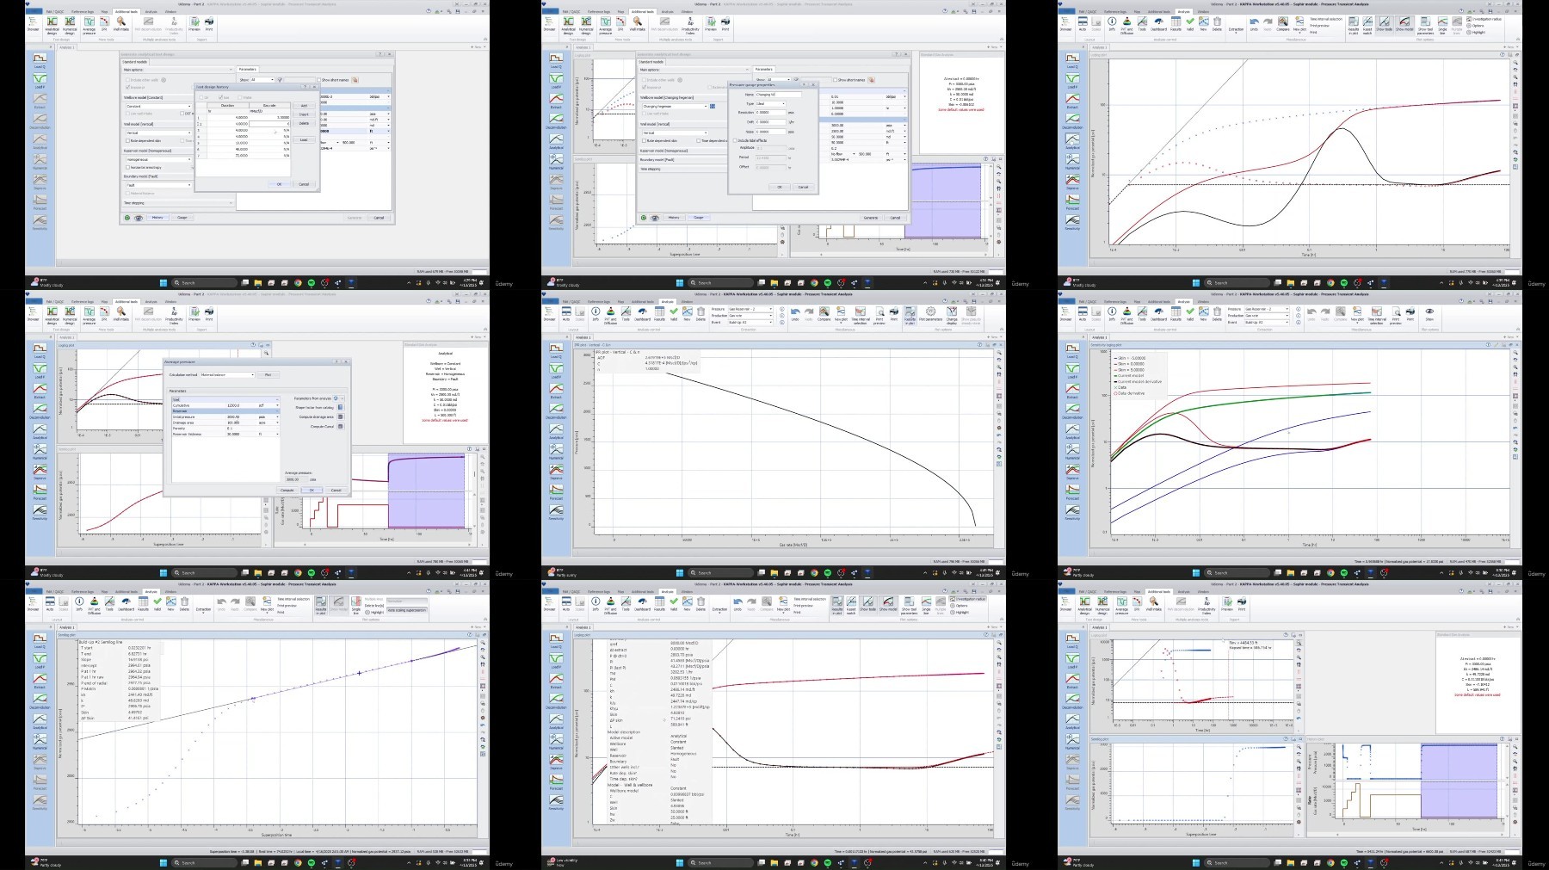1549x870 pixels.
Task: Open the Calculation method dropdown in the Average pressure dialog
Action: [x=227, y=375]
